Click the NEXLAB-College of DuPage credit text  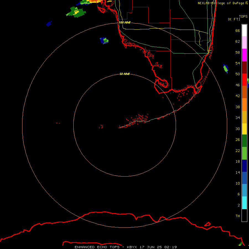pyautogui.click(x=223, y=3)
